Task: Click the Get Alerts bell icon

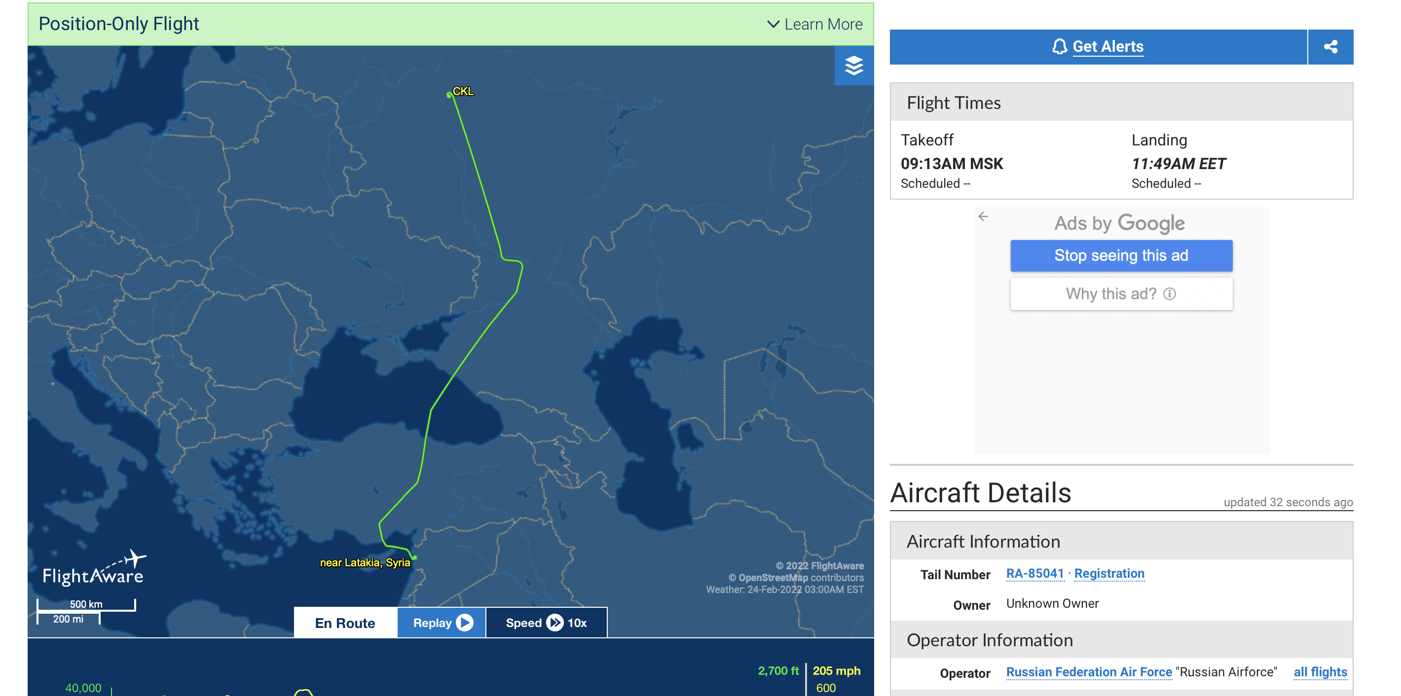Action: (x=1059, y=47)
